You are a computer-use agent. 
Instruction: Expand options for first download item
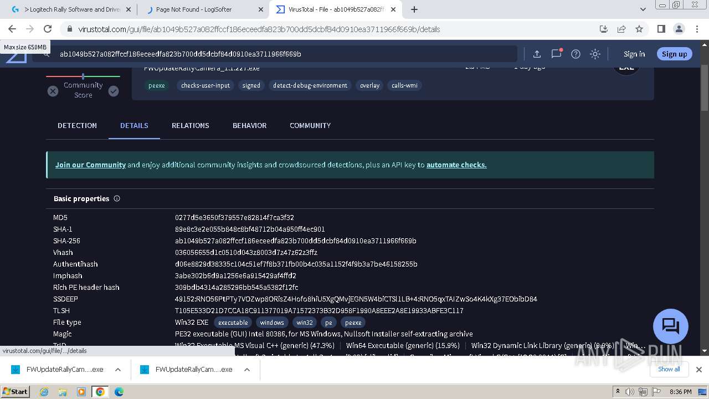pyautogui.click(x=118, y=370)
